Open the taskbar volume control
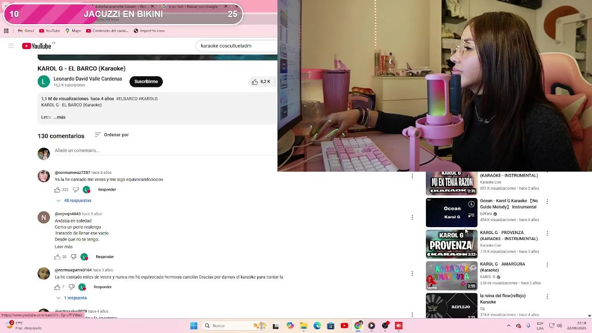 click(x=559, y=326)
